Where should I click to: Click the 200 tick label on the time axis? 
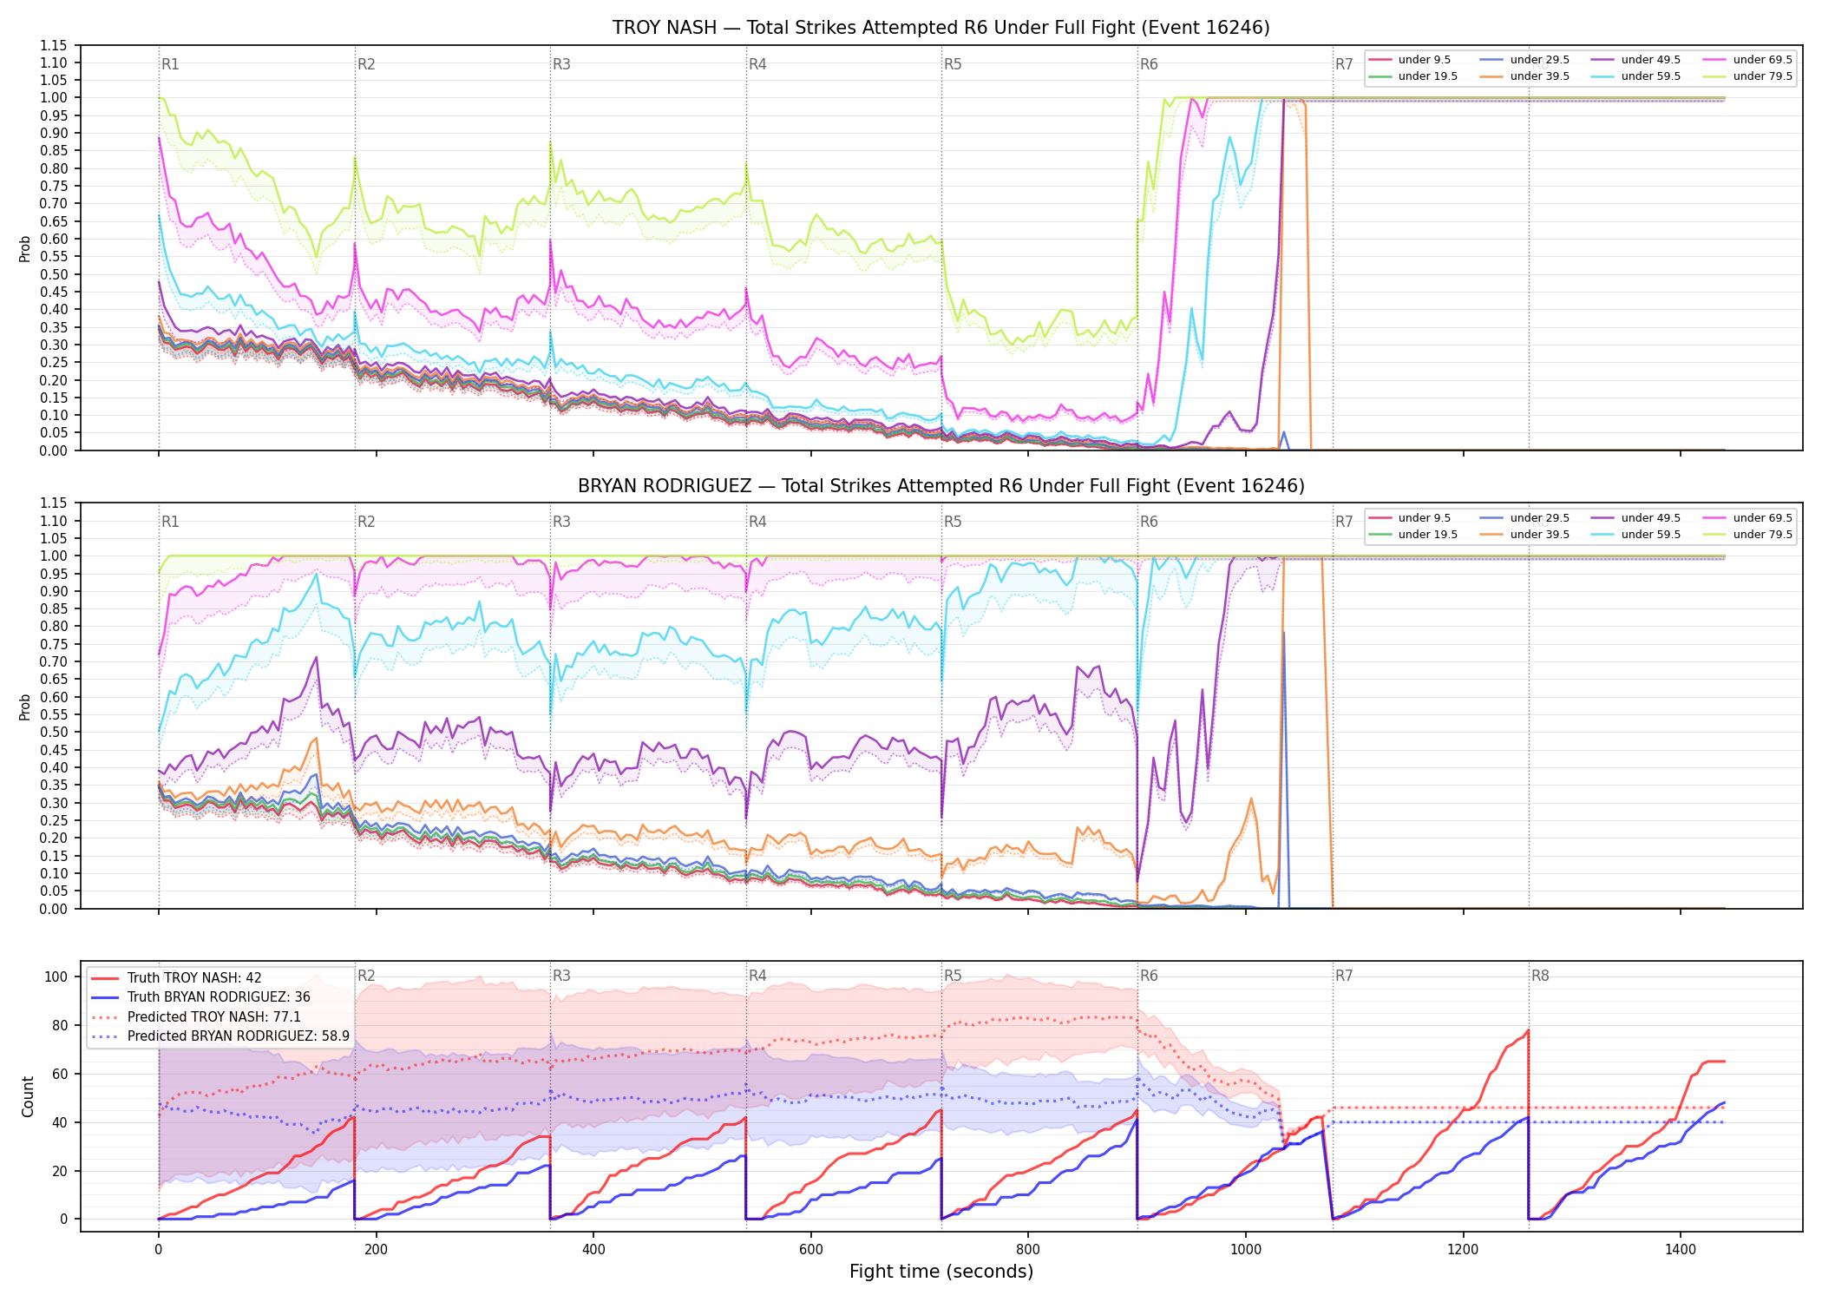click(376, 1250)
